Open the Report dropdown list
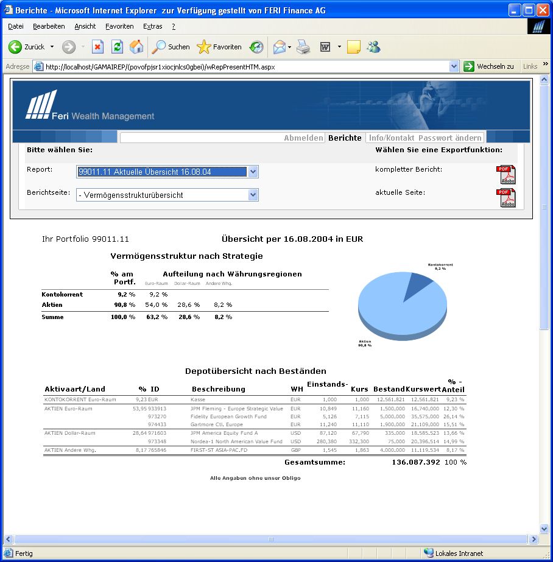 pyautogui.click(x=253, y=172)
